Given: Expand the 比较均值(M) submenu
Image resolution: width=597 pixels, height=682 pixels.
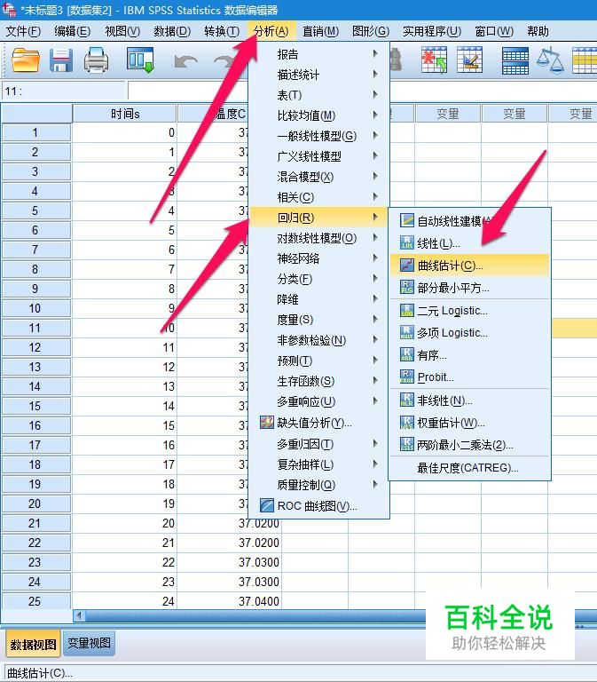Looking at the screenshot, I should tap(319, 115).
